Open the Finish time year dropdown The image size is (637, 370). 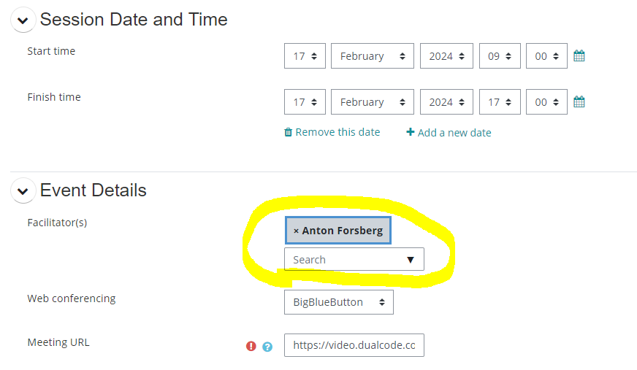[x=446, y=102]
